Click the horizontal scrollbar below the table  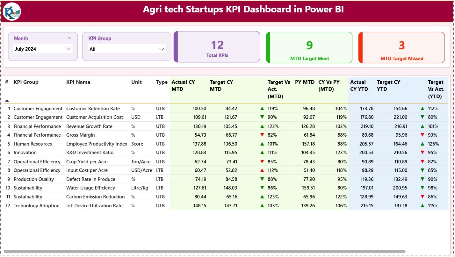coord(204,251)
